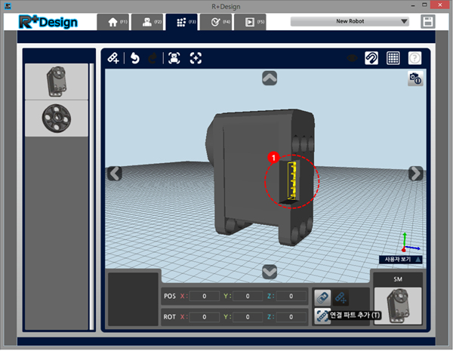Image resolution: width=453 pixels, height=351 pixels.
Task: Save the robot using floppy disk icon
Action: tap(429, 21)
